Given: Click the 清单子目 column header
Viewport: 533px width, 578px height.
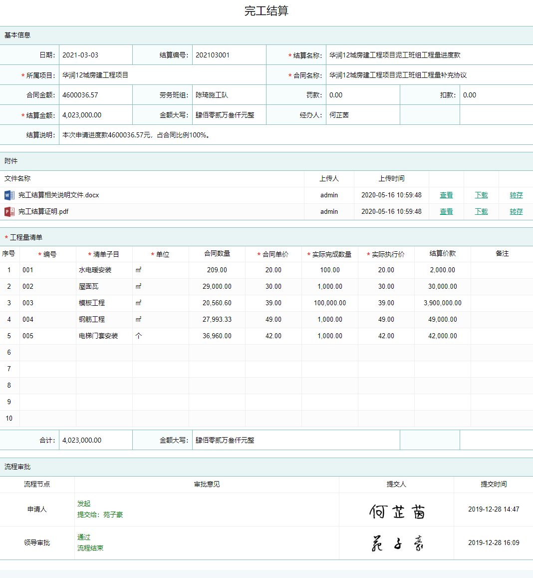Looking at the screenshot, I should tap(103, 254).
